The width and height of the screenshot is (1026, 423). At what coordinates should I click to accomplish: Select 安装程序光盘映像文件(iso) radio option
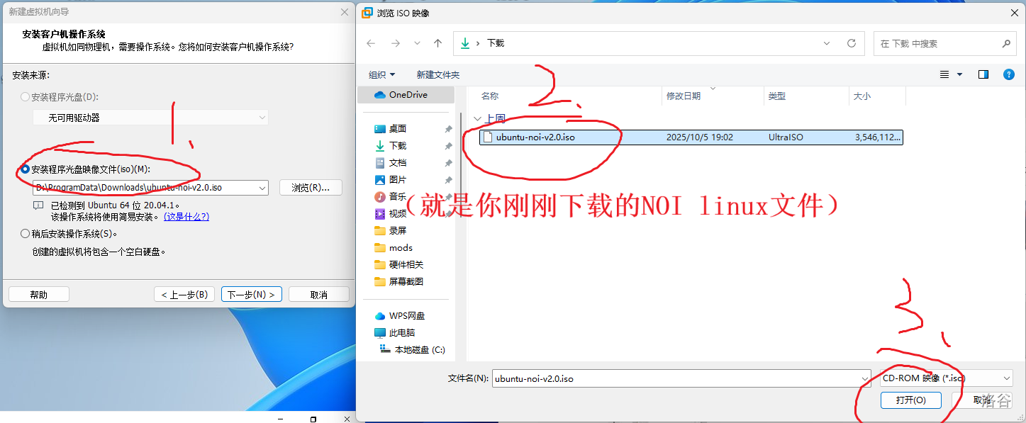(26, 169)
